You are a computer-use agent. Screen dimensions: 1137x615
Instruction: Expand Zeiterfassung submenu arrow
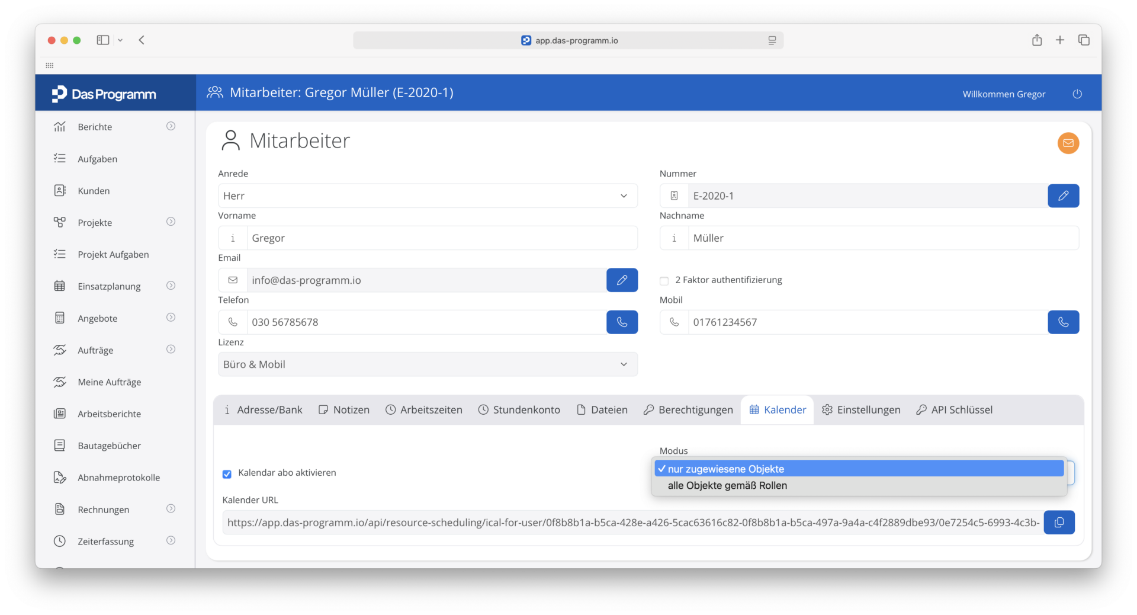171,540
